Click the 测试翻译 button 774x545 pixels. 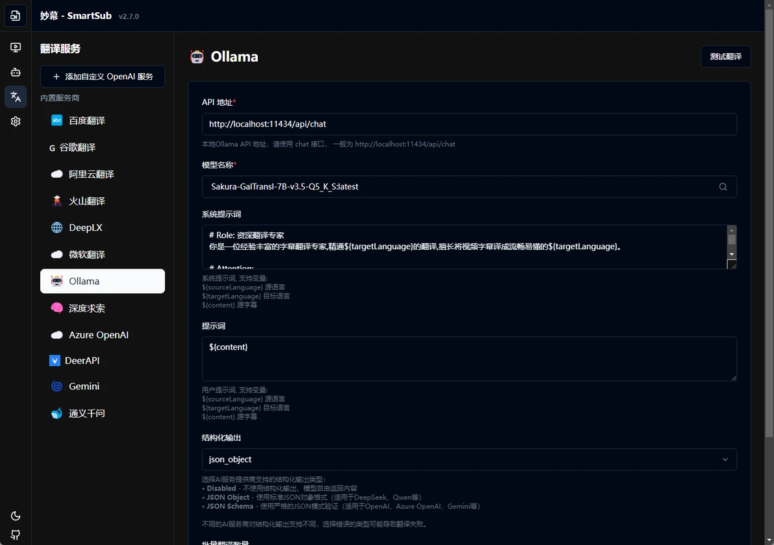click(726, 56)
